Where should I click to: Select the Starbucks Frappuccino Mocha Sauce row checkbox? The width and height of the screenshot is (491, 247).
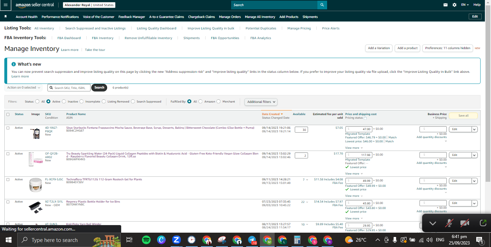tap(8, 128)
